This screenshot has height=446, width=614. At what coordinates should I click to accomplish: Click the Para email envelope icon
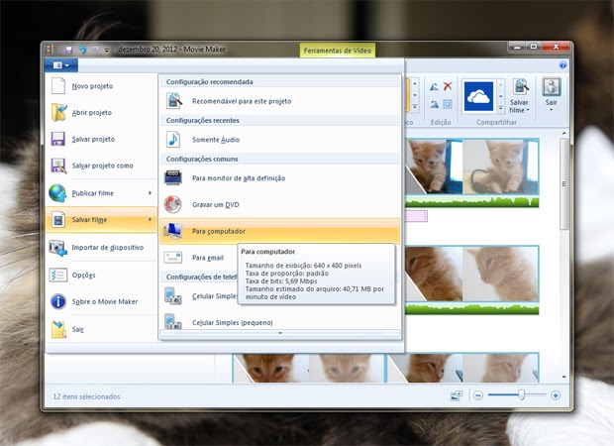(172, 258)
